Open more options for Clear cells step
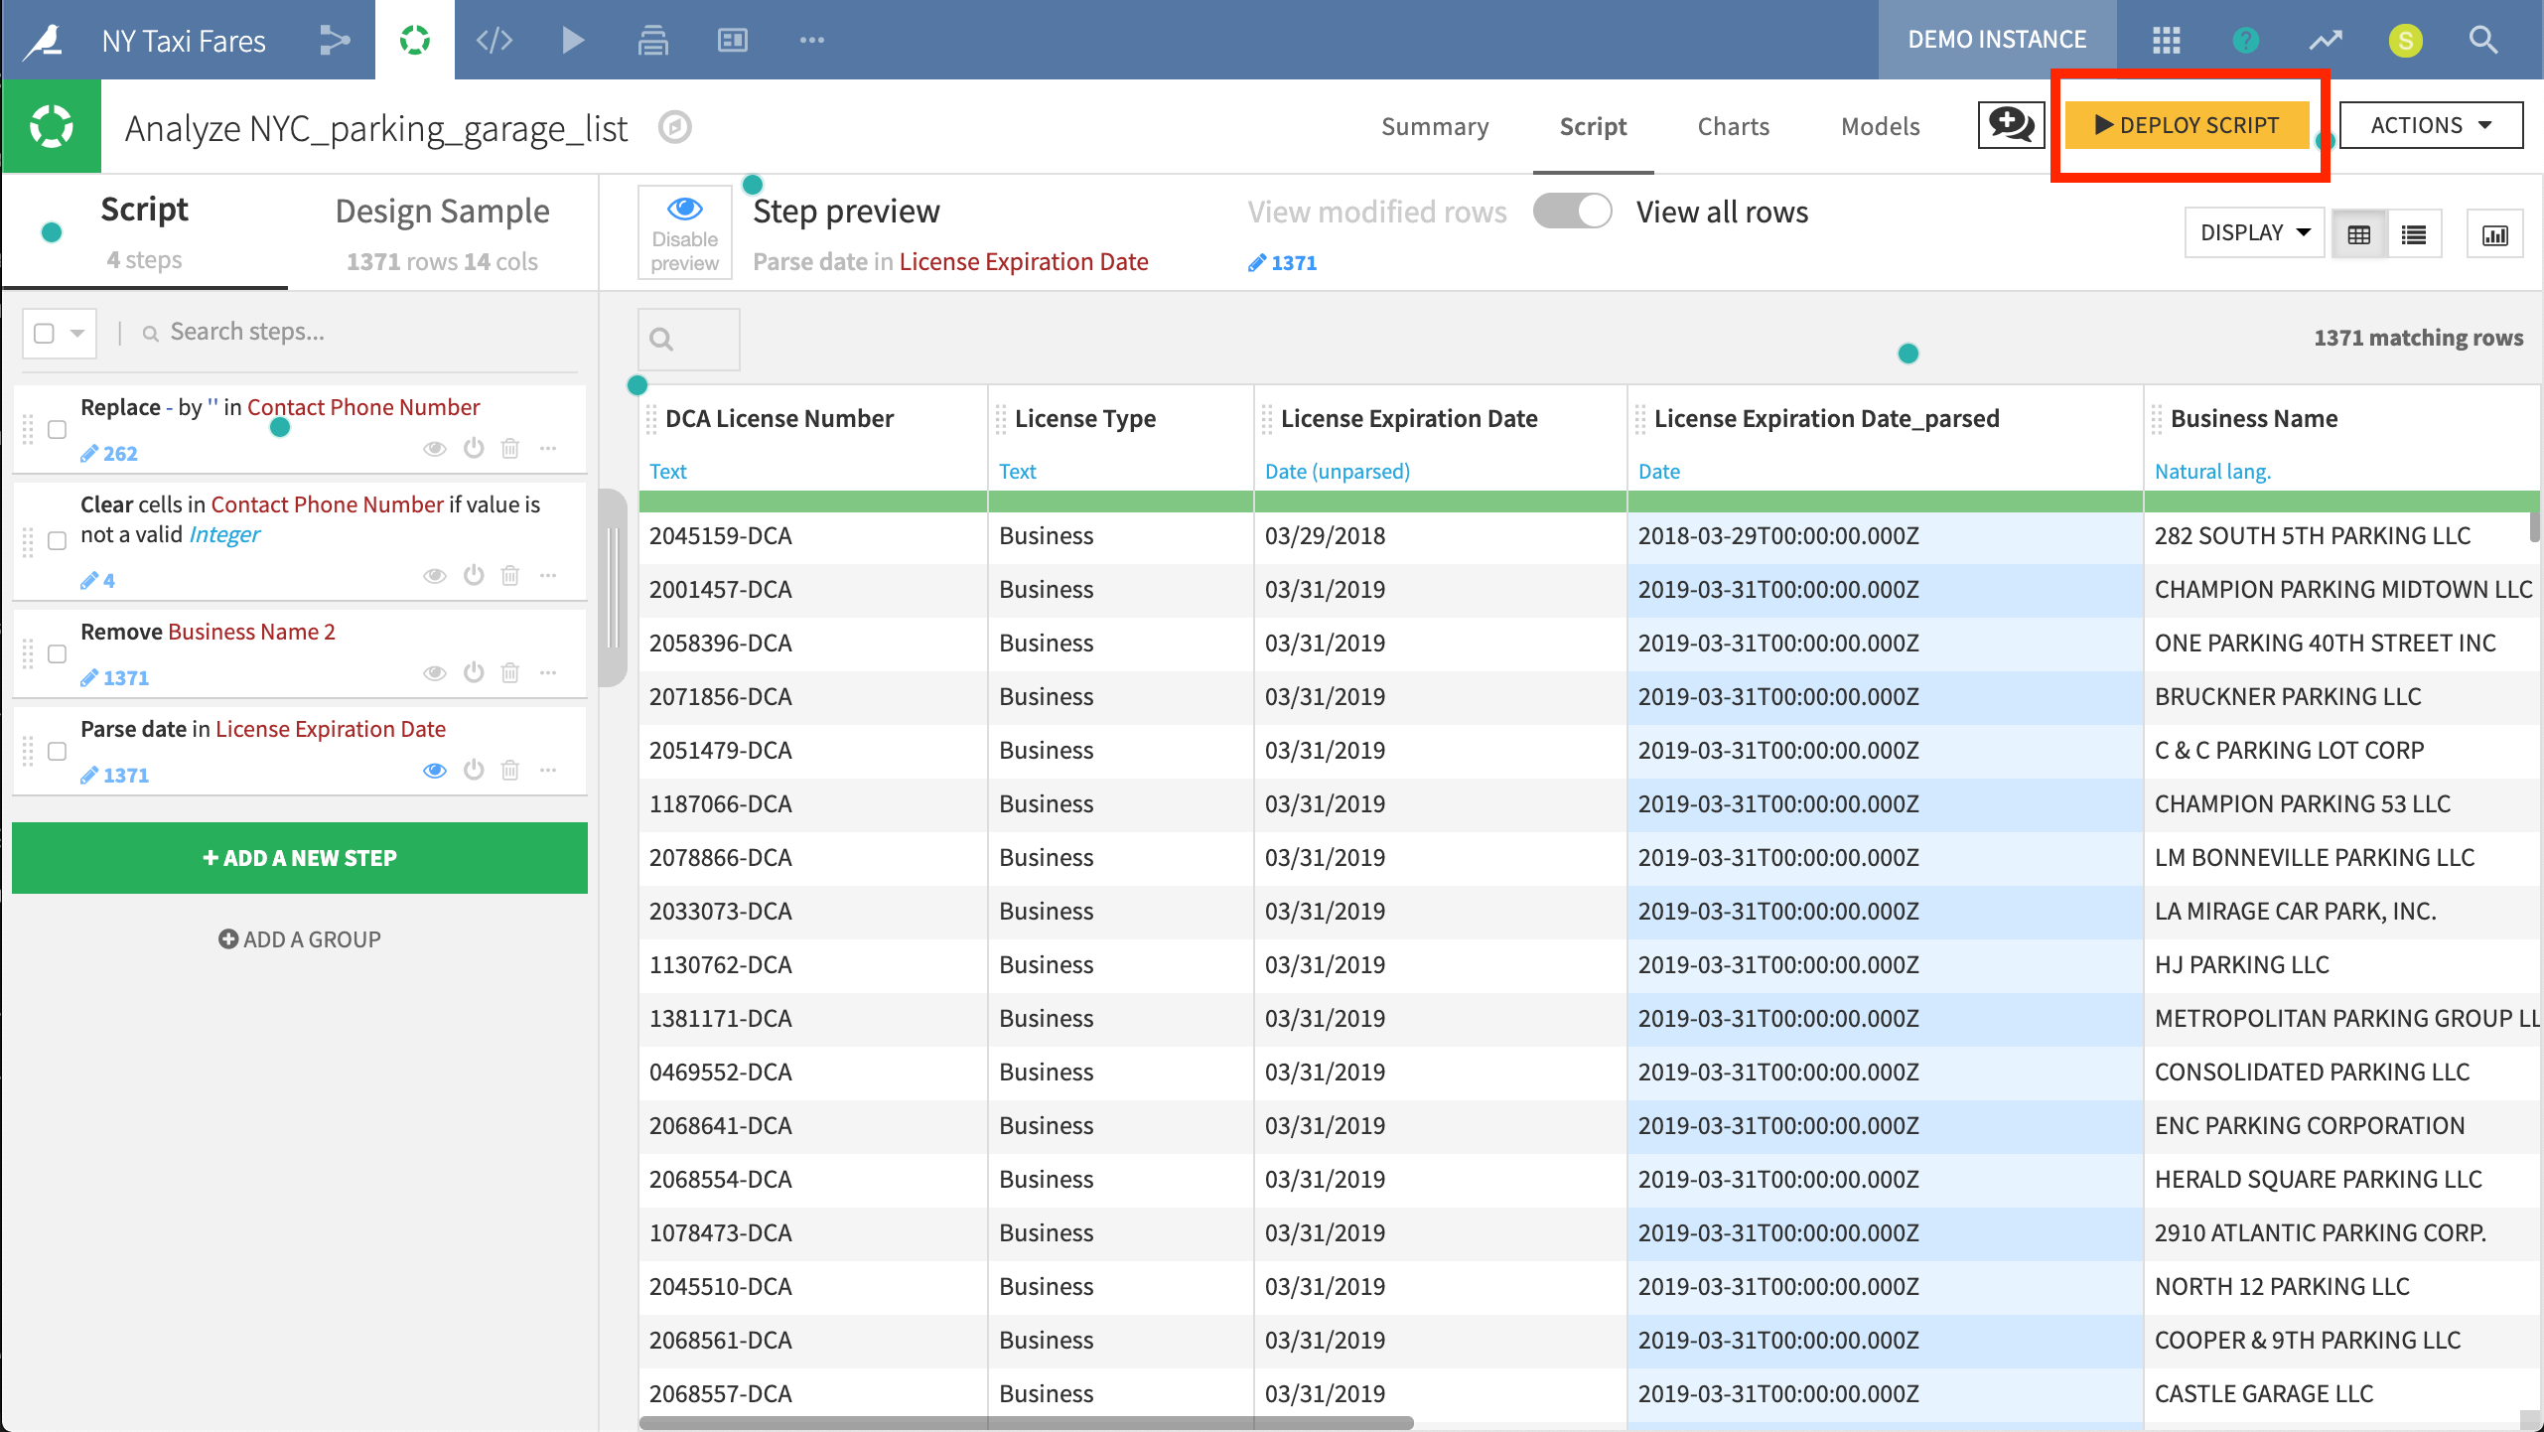Viewport: 2544px width, 1432px height. pos(548,575)
